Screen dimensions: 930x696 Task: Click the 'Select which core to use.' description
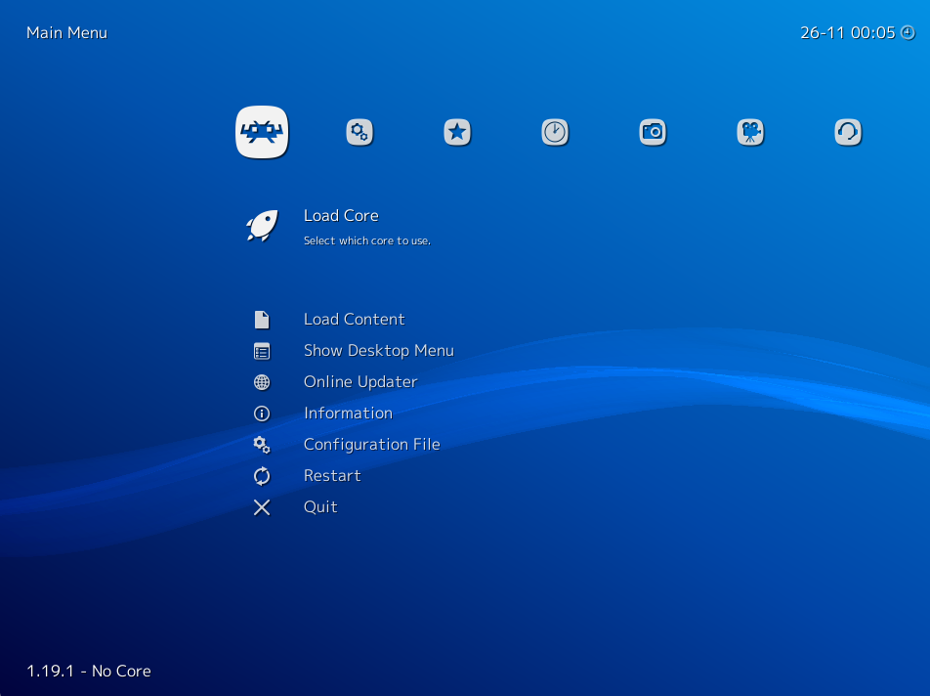point(367,240)
